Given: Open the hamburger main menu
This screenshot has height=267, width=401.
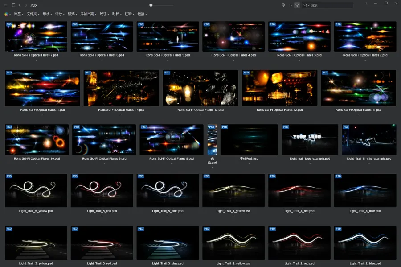Looking at the screenshot, I should point(6,5).
